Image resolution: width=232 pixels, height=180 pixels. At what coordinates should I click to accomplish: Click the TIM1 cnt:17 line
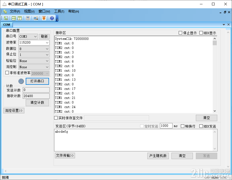point(65,89)
